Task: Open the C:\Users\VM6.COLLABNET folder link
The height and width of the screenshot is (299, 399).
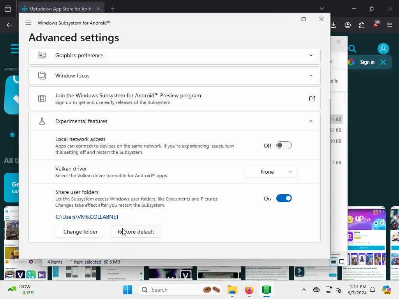Action: click(x=87, y=217)
